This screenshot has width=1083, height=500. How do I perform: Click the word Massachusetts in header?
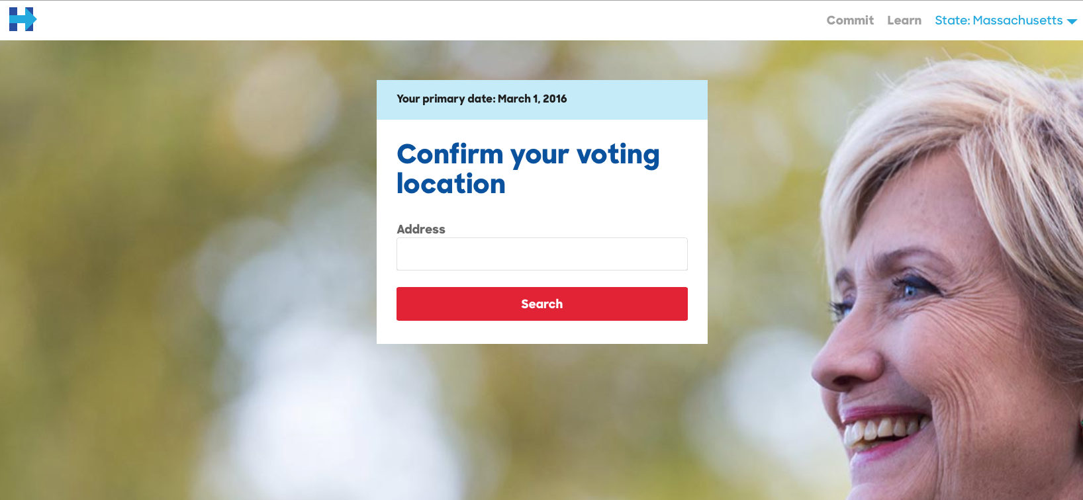pyautogui.click(x=1017, y=21)
